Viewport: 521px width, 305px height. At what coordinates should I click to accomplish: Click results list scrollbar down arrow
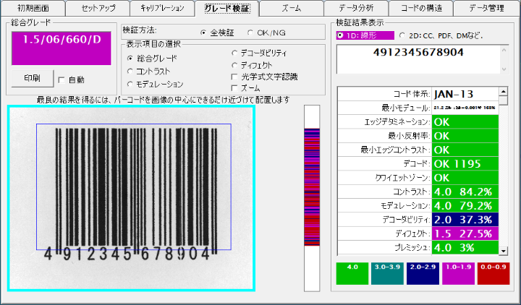click(504, 251)
